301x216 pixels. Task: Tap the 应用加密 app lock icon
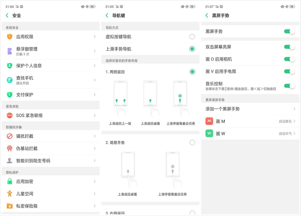(10, 181)
